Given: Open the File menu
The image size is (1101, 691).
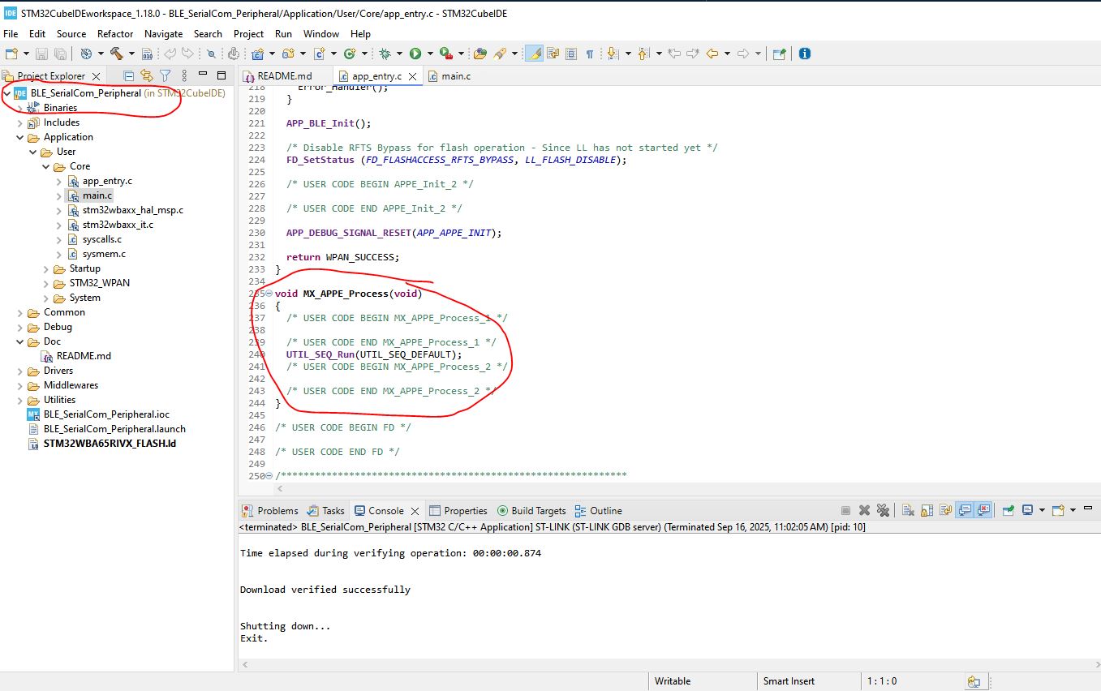Looking at the screenshot, I should [x=11, y=34].
